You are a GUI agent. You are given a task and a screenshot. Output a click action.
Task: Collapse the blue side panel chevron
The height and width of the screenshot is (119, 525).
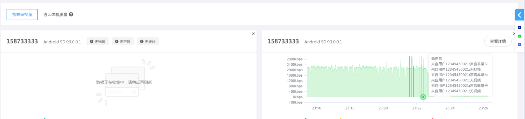519,15
